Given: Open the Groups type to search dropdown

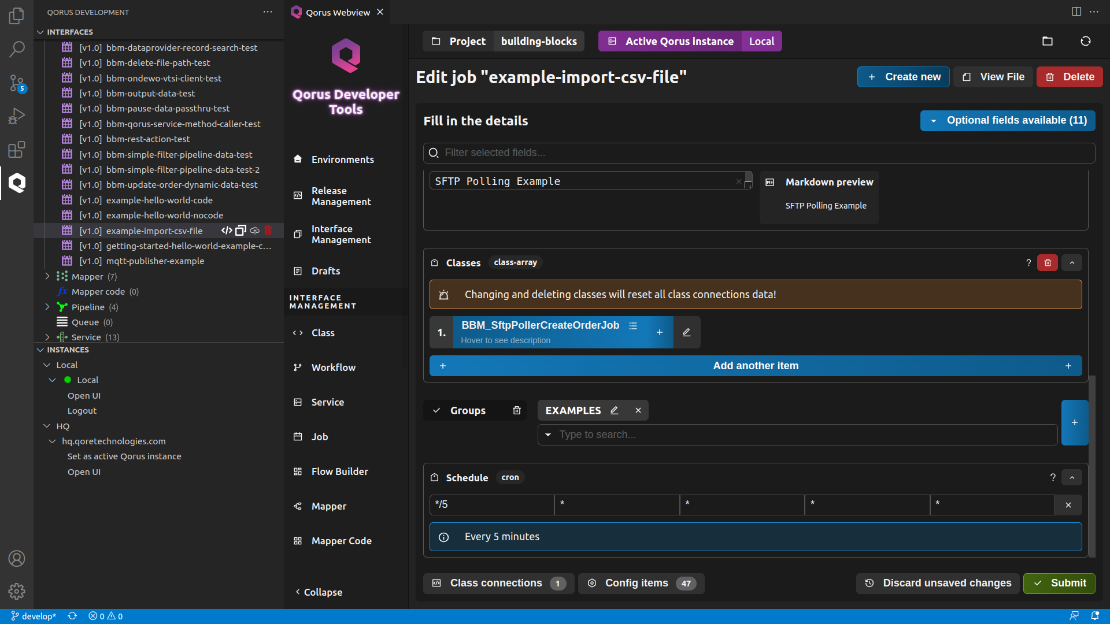Looking at the screenshot, I should click(797, 434).
